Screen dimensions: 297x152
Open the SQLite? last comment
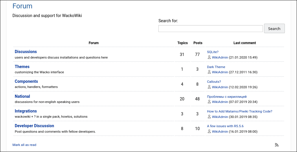(x=213, y=52)
